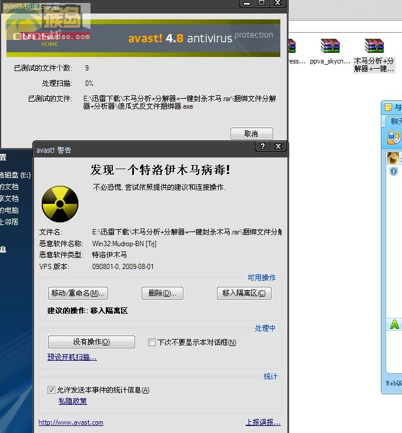Delete the infected file with 删除(D)

162,293
